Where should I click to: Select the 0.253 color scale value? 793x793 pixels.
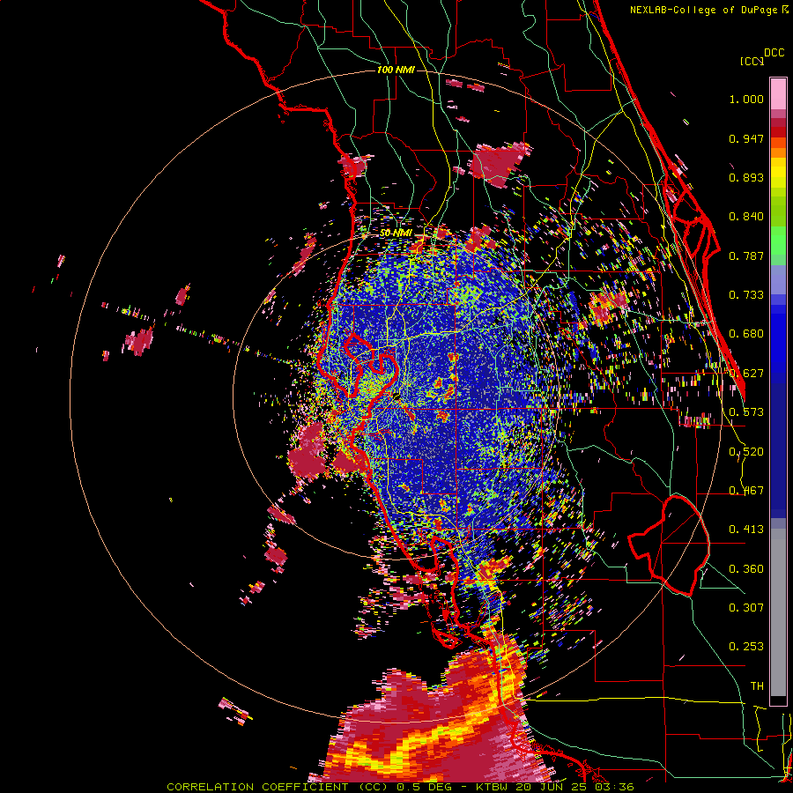(x=746, y=647)
